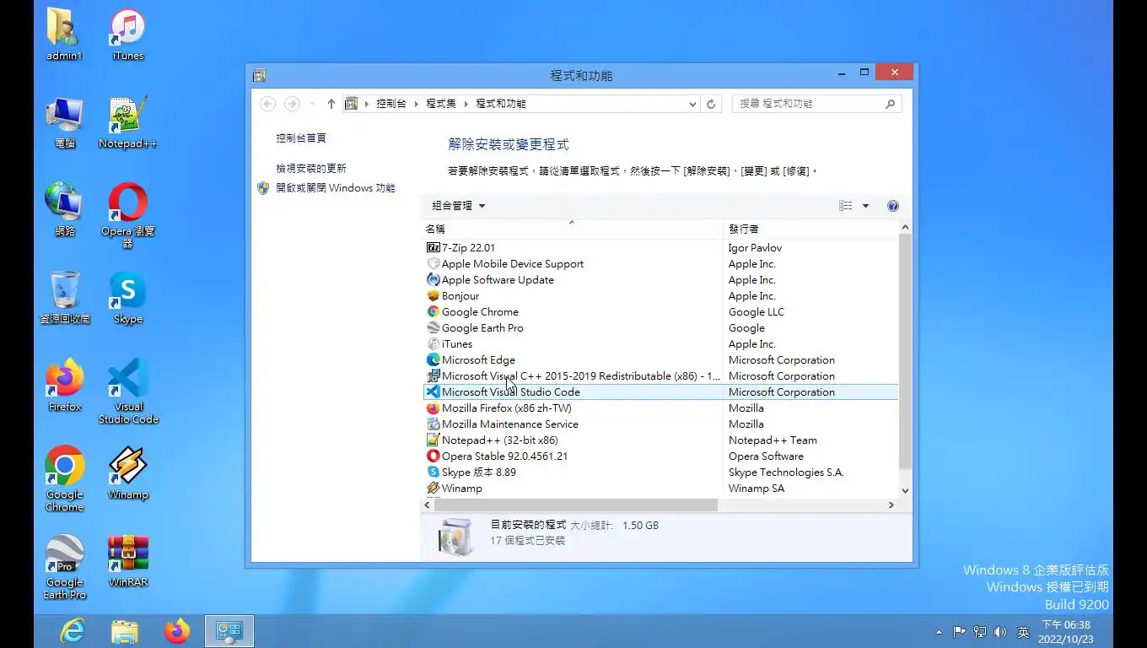Click the vertical scrollbar up arrow
The image size is (1147, 648).
tap(905, 228)
